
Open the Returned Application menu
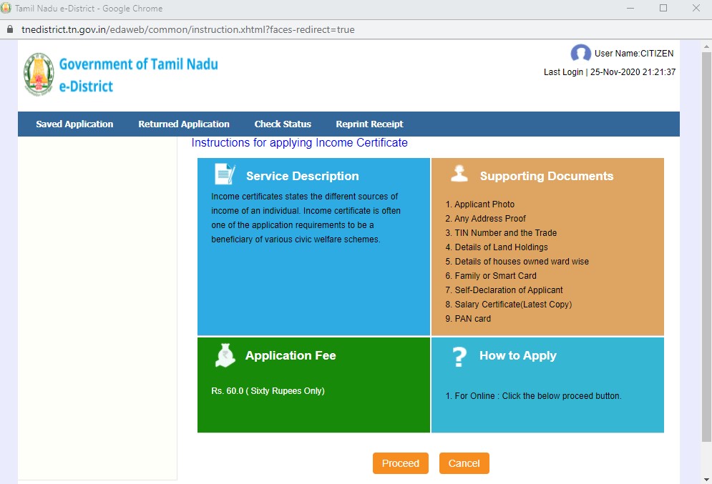click(x=183, y=124)
